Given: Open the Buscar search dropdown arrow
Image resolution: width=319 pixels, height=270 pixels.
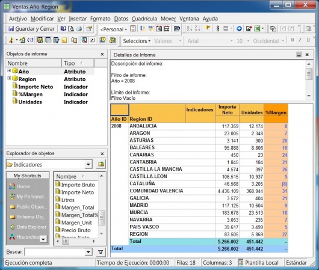Looking at the screenshot, I should (88, 252).
